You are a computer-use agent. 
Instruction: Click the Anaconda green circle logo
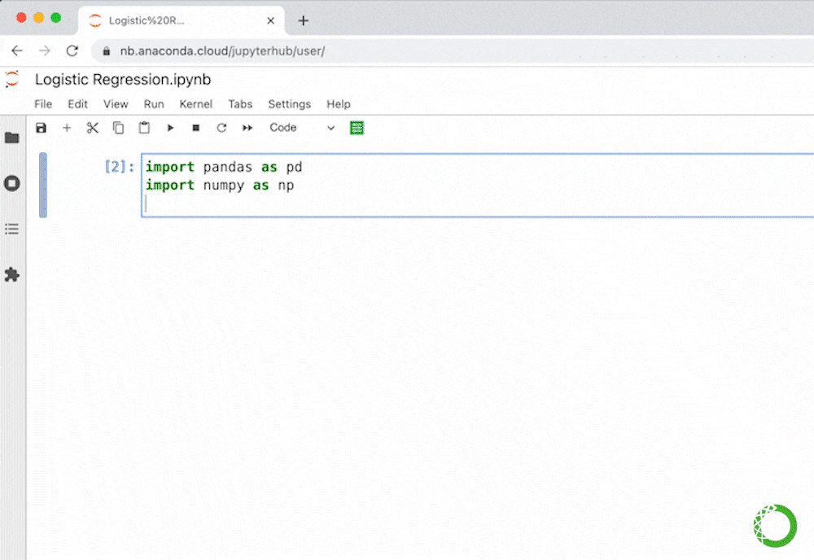coord(775,527)
